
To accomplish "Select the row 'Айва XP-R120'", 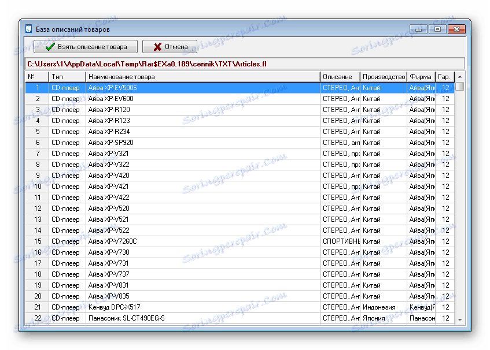I will tap(240, 110).
